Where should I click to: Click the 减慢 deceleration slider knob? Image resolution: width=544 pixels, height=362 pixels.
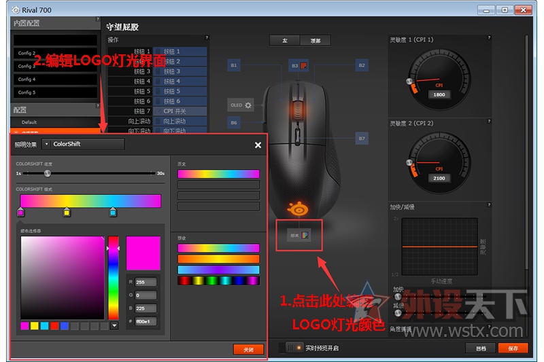point(398,313)
